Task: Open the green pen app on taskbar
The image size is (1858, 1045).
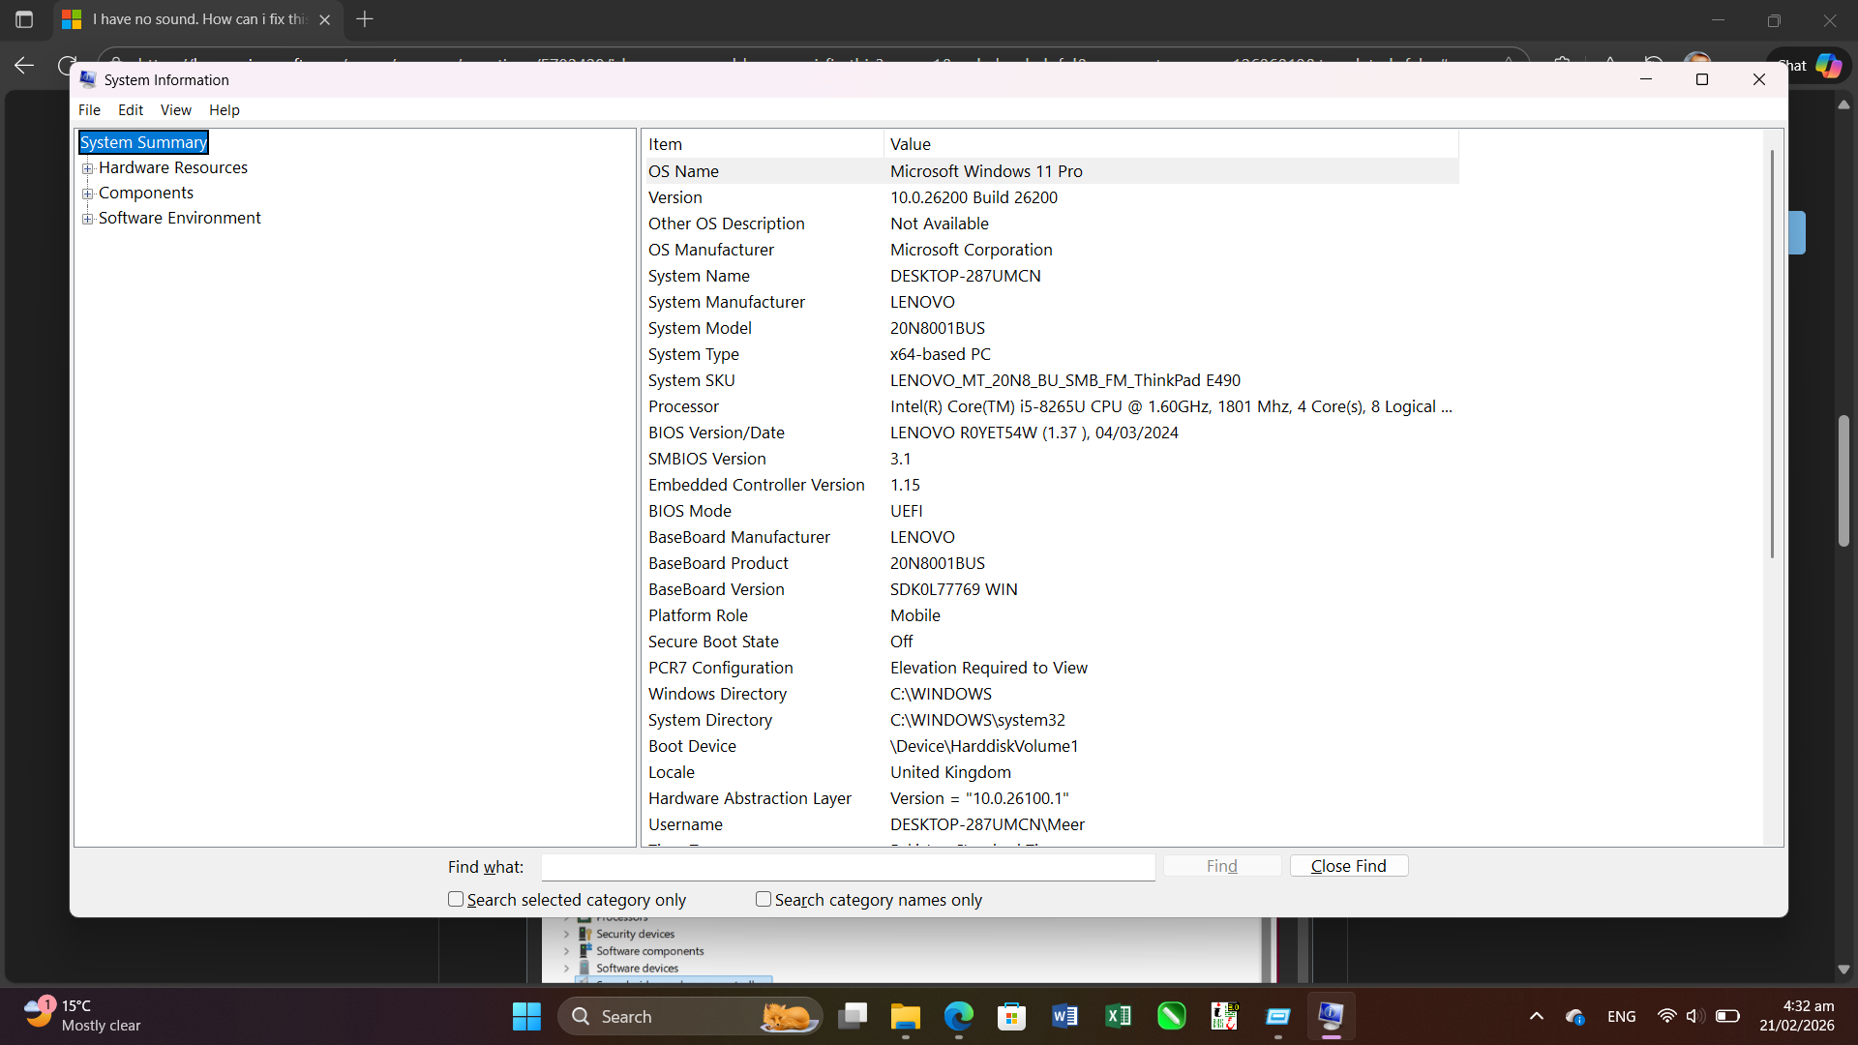Action: (x=1172, y=1016)
